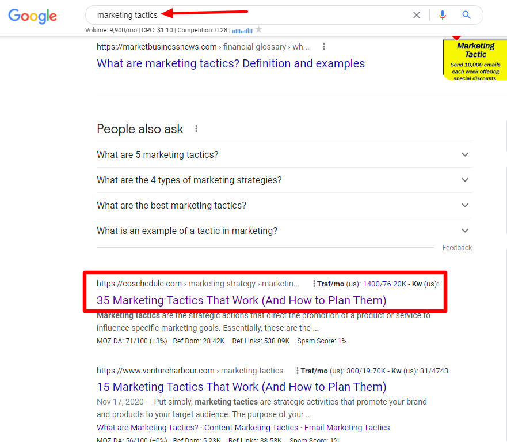Image resolution: width=507 pixels, height=442 pixels.
Task: Submit search with the magnifier icon
Action: tap(466, 15)
